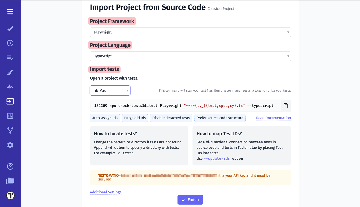The width and height of the screenshot is (360, 207).
Task: Enable Disable detached tests option
Action: [x=171, y=118]
